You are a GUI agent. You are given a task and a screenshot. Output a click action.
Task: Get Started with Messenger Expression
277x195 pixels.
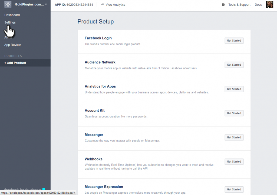234,189
